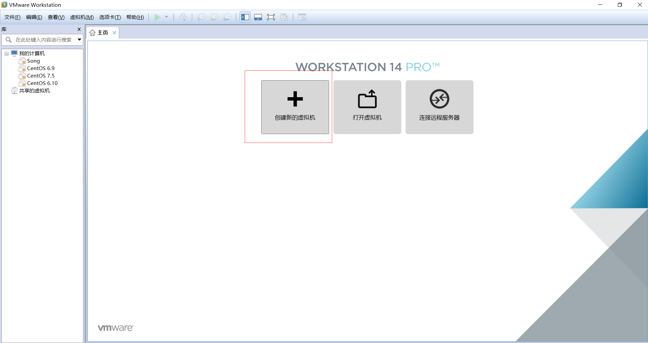Click the 打开虚拟机 button
The width and height of the screenshot is (648, 343).
pos(367,107)
